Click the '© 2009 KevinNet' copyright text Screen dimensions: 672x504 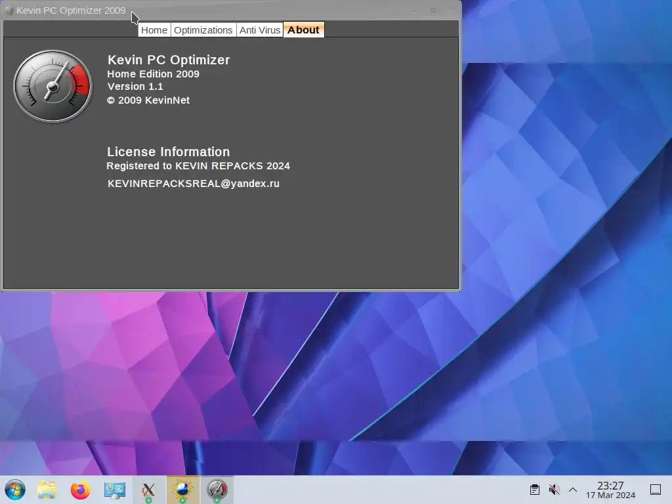pyautogui.click(x=148, y=100)
